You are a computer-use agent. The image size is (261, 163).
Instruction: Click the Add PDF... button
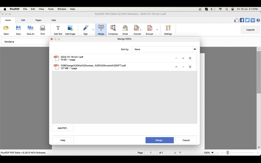[x=63, y=128]
